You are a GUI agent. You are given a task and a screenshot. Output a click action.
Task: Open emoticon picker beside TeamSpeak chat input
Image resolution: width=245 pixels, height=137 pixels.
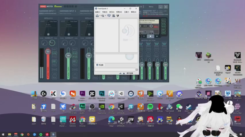pos(137,70)
